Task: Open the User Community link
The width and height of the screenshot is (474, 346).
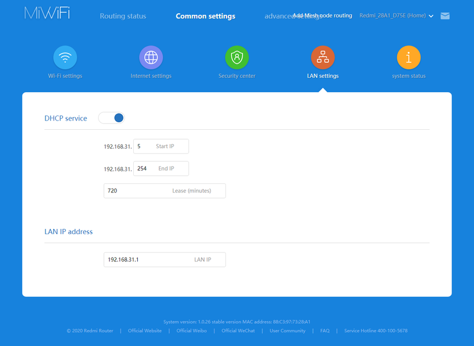Action: [287, 330]
